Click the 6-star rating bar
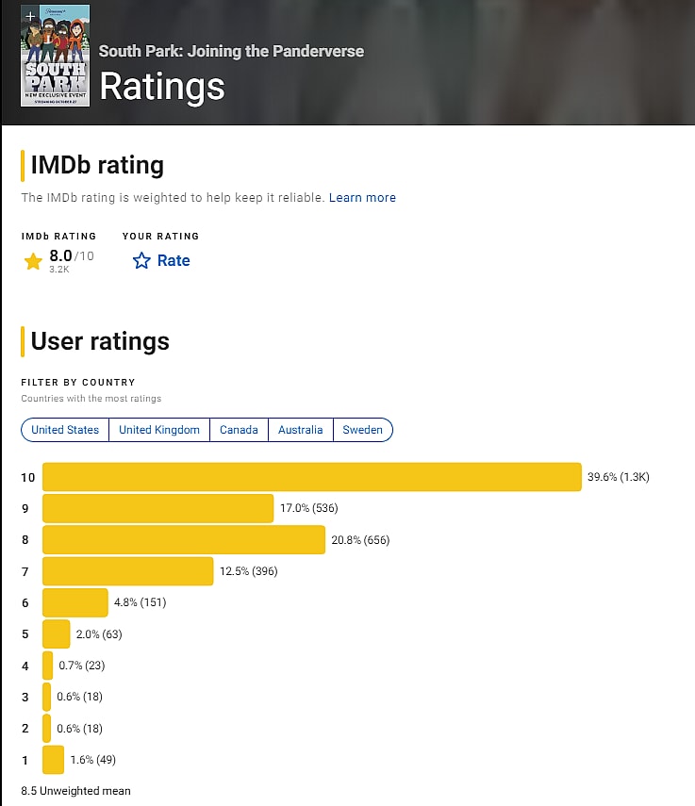Screen dimensions: 695x806 tap(75, 602)
